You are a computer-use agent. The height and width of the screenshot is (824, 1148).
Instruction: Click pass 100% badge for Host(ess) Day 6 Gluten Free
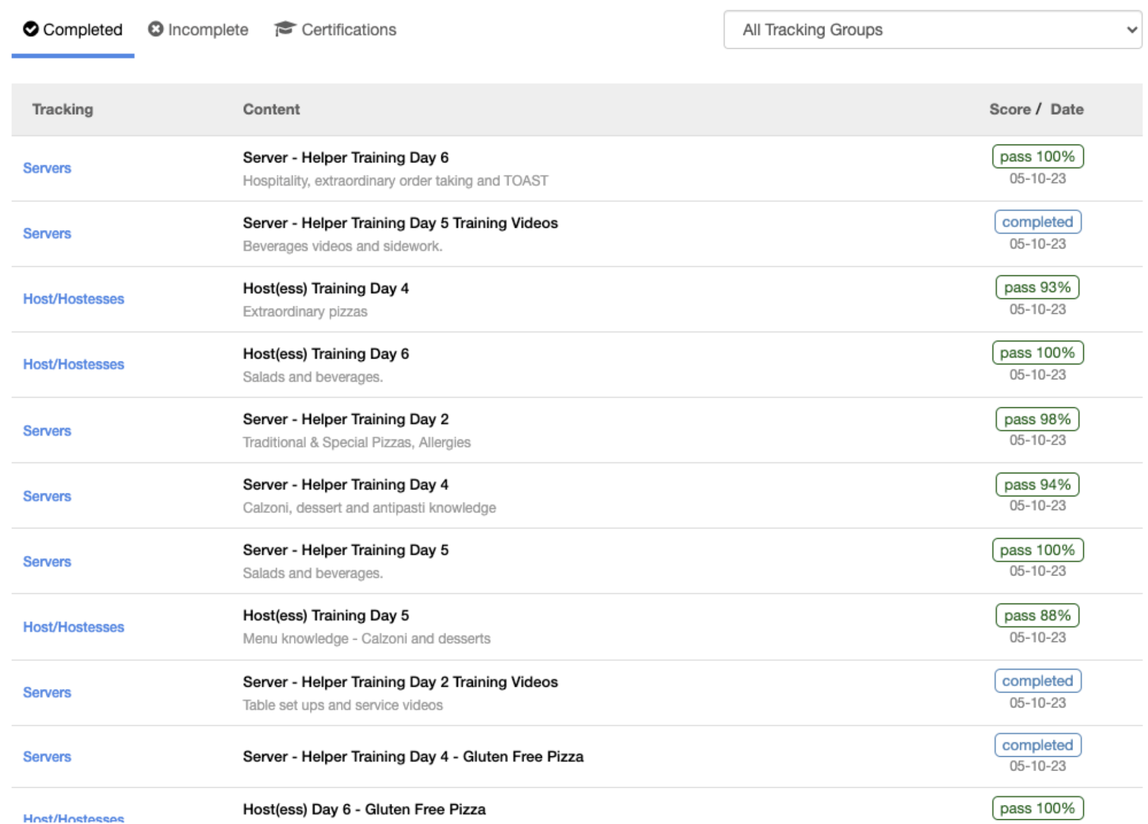coord(1037,808)
